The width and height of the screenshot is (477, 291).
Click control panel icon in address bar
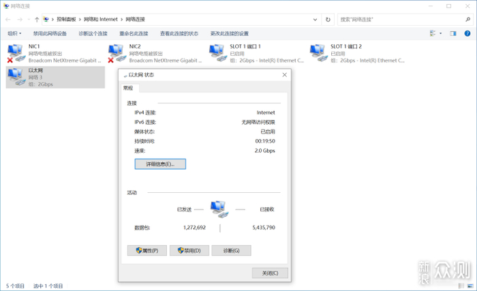pyautogui.click(x=46, y=20)
